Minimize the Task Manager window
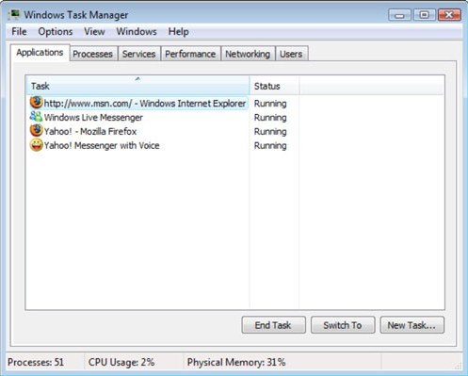The width and height of the screenshot is (468, 376). [x=399, y=15]
